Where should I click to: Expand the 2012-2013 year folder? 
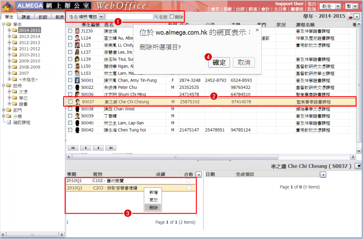pyautogui.click(x=10, y=42)
